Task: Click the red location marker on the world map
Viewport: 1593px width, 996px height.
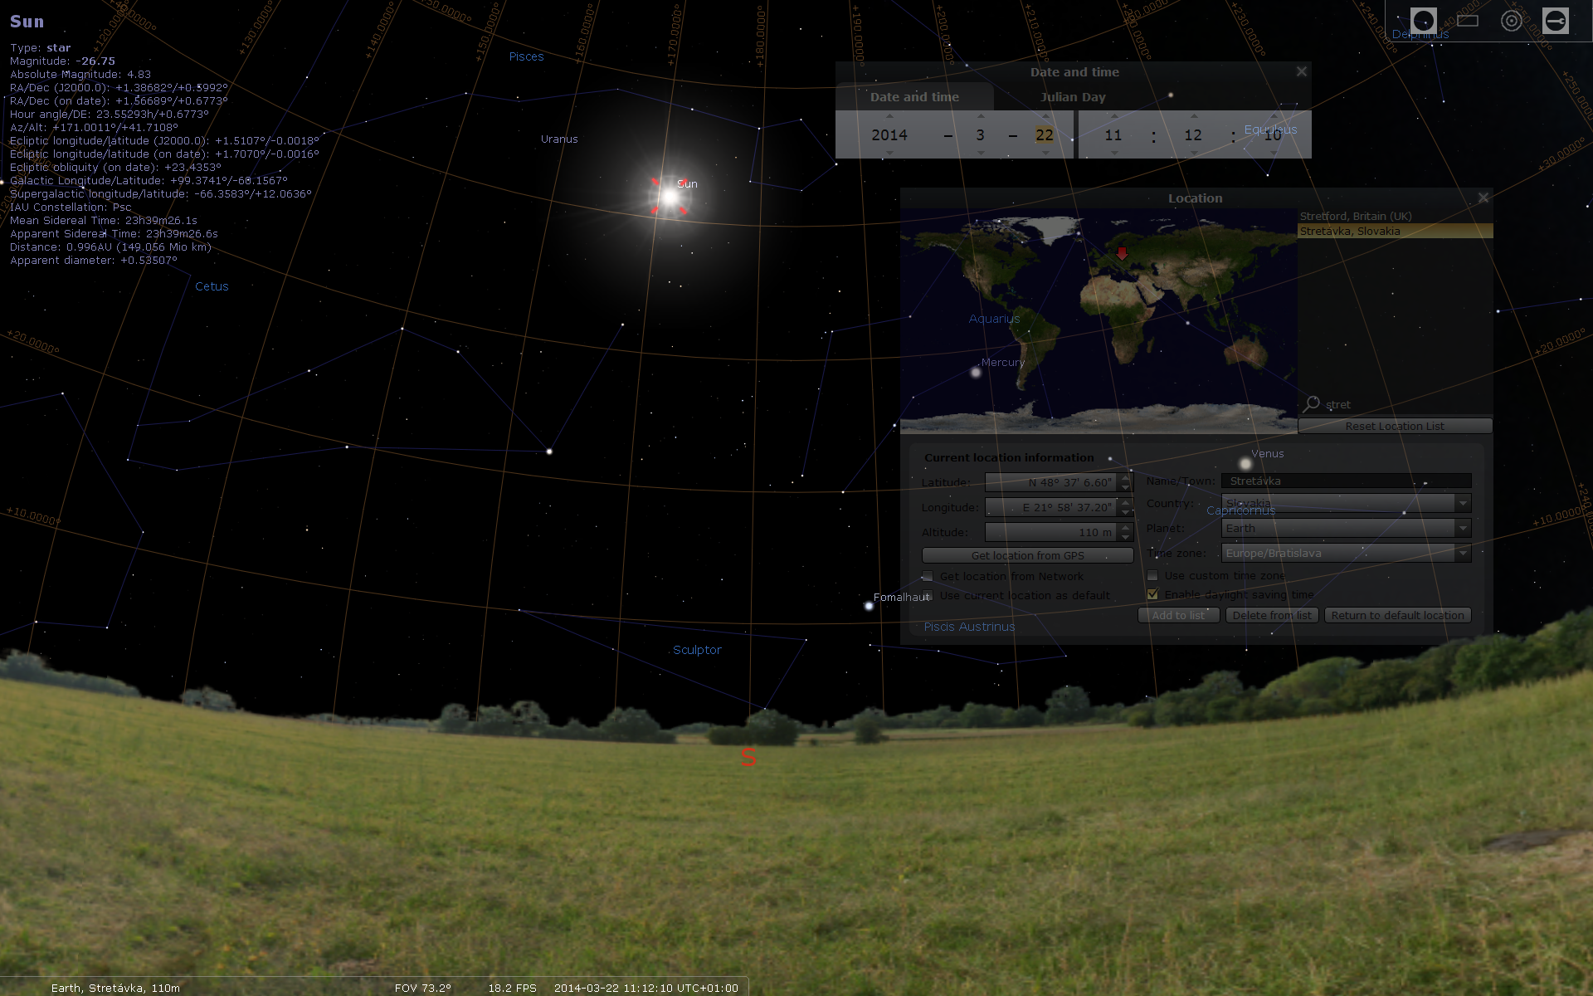Action: (1123, 252)
